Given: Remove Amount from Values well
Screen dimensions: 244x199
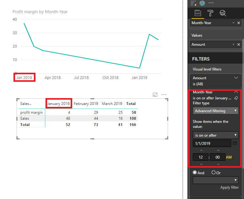Looking at the screenshot, I should [239, 45].
